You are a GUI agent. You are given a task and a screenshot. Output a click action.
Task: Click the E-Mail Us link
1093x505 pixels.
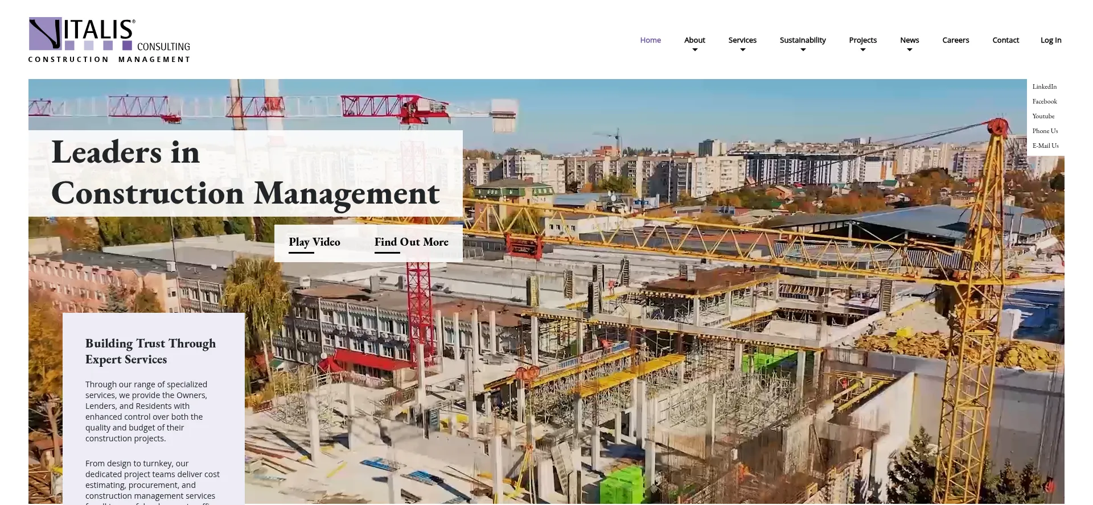(1045, 146)
